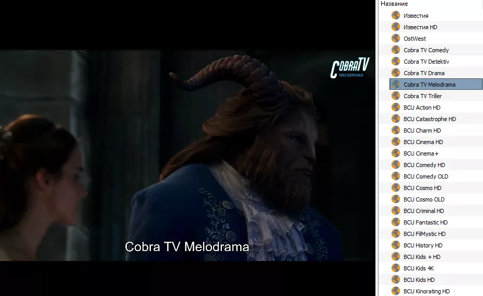Click the globe icon next to BCU Comedy HD
The image size is (483, 296).
tap(395, 165)
